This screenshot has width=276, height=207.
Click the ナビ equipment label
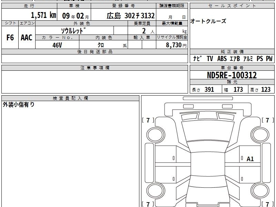[197, 58]
